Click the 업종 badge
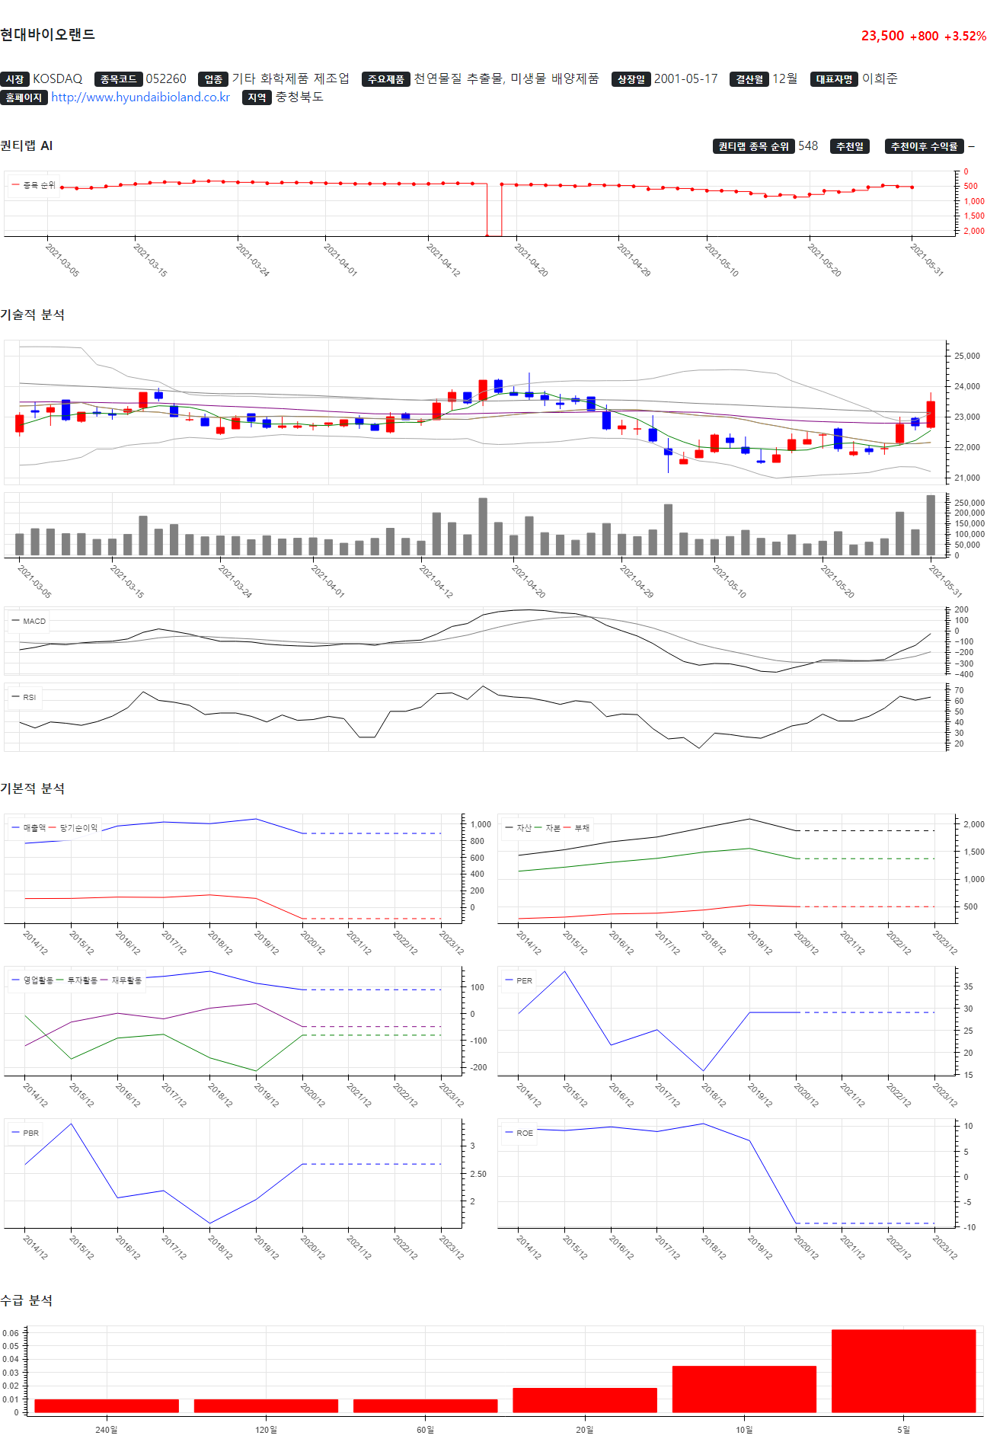Screen dimensions: 987x1442 213,79
